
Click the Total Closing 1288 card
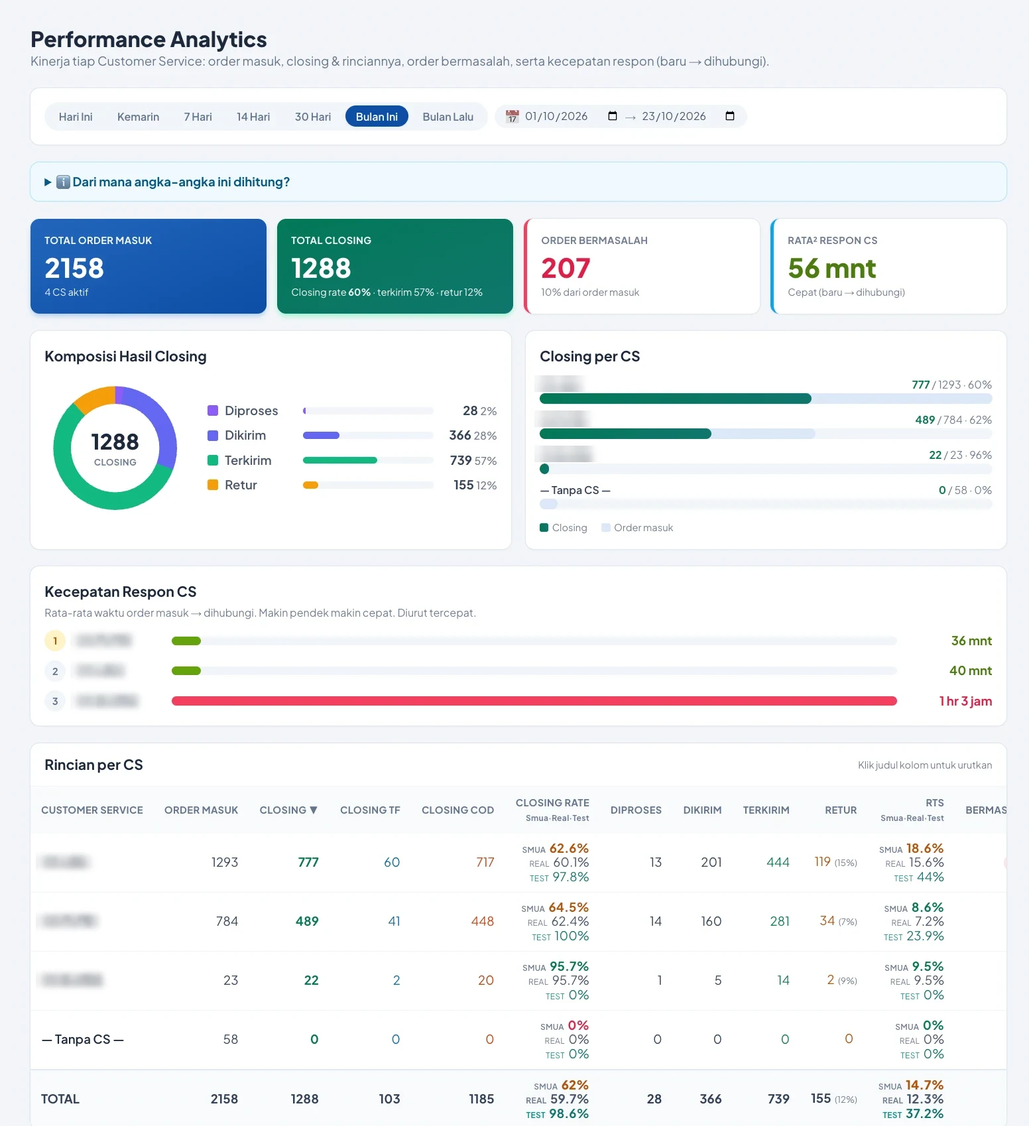395,266
